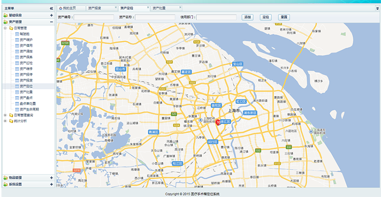The height and width of the screenshot is (197, 381).
Task: Click the 资产报废 tree item icon
Action: click(x=17, y=81)
